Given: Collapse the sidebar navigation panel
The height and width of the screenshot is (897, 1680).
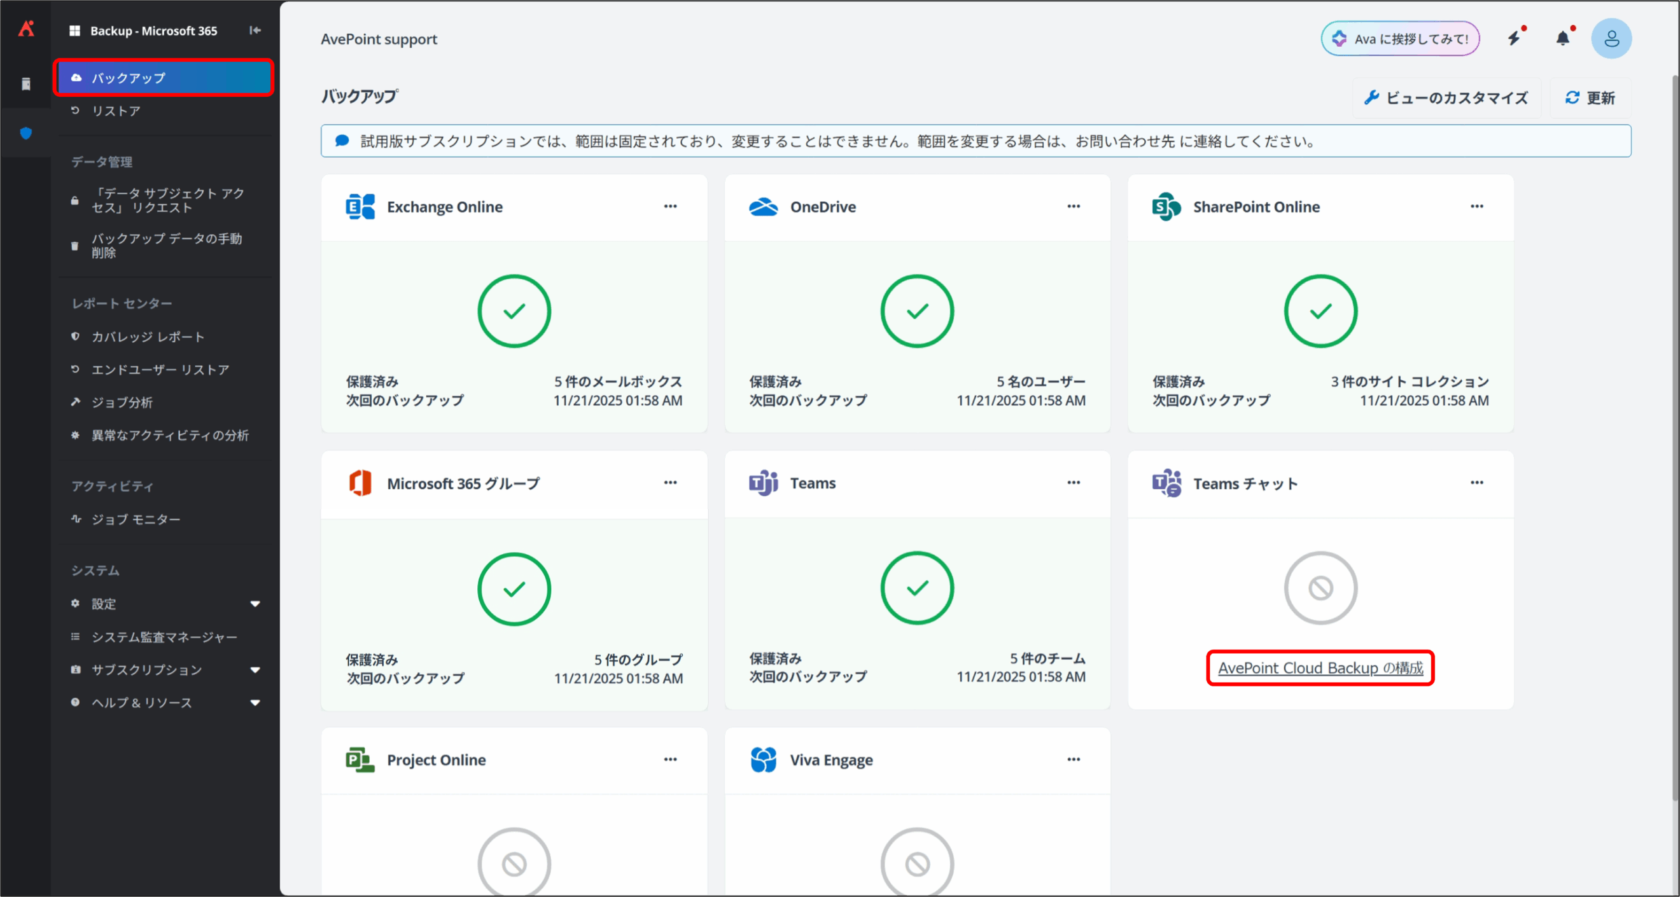Looking at the screenshot, I should coord(255,30).
